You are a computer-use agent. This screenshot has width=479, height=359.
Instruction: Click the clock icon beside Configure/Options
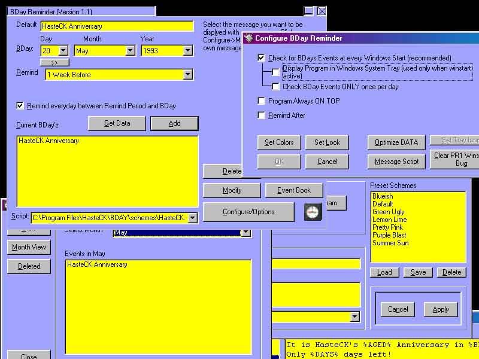[313, 212]
